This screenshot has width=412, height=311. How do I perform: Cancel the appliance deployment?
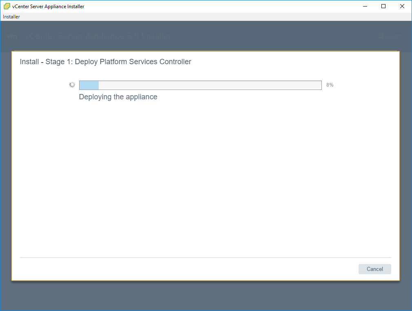(374, 269)
